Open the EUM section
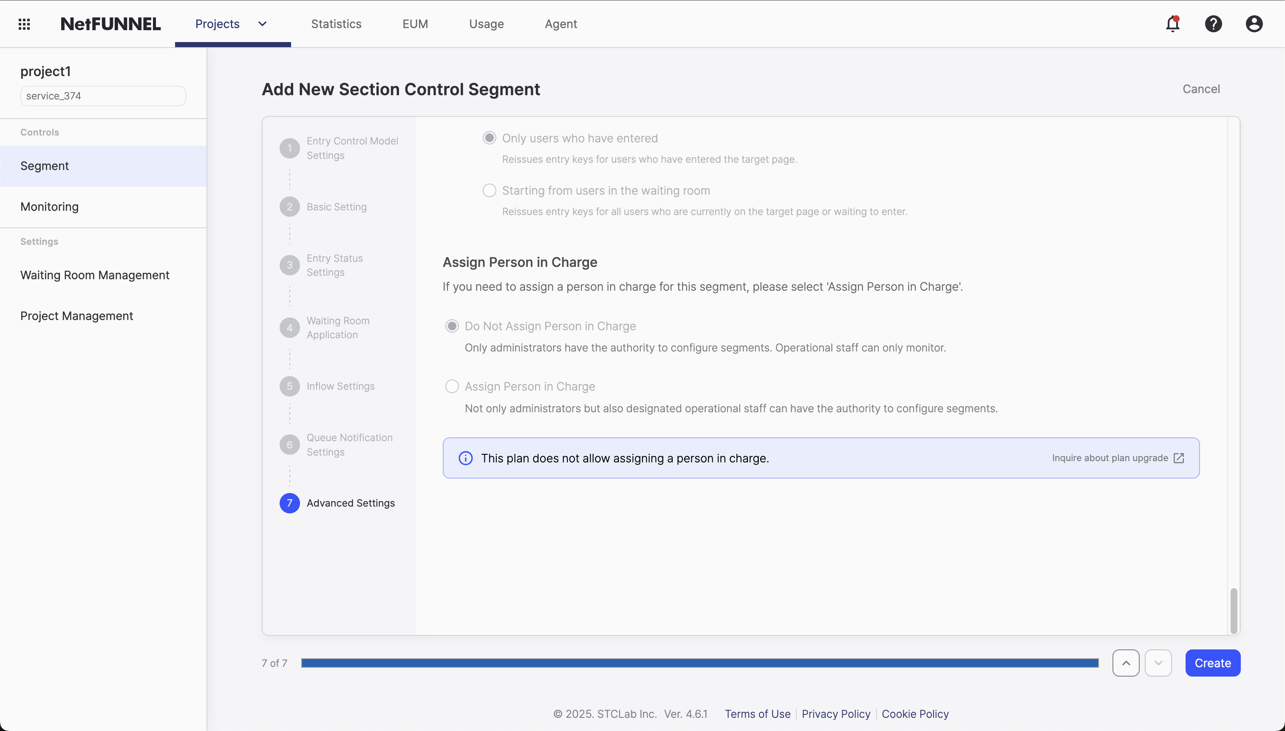Viewport: 1285px width, 731px height. (415, 24)
